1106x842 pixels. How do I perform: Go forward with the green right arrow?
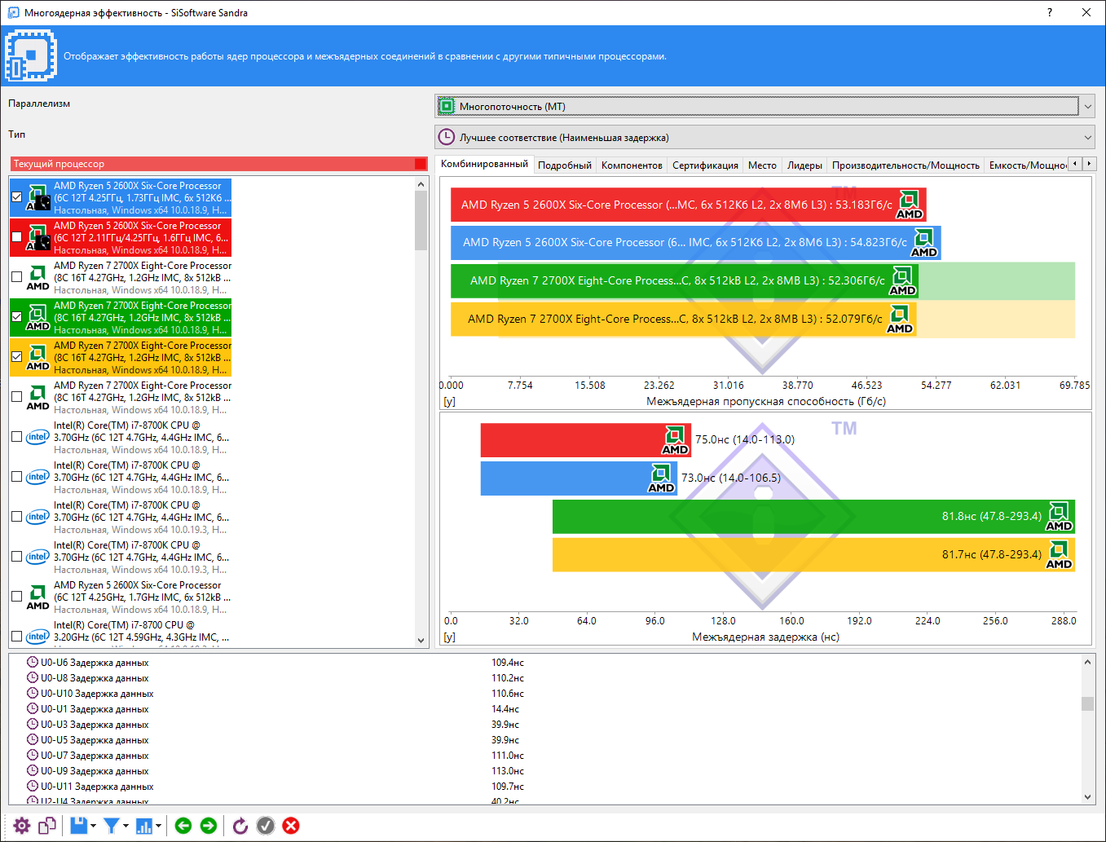click(x=209, y=826)
